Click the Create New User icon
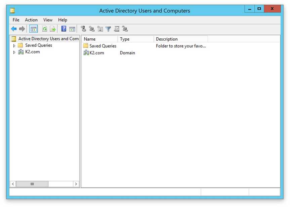The image size is (290, 207). 83,29
